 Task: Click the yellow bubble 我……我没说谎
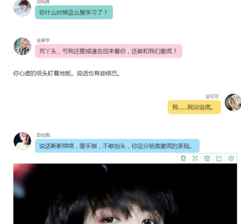click(x=194, y=107)
